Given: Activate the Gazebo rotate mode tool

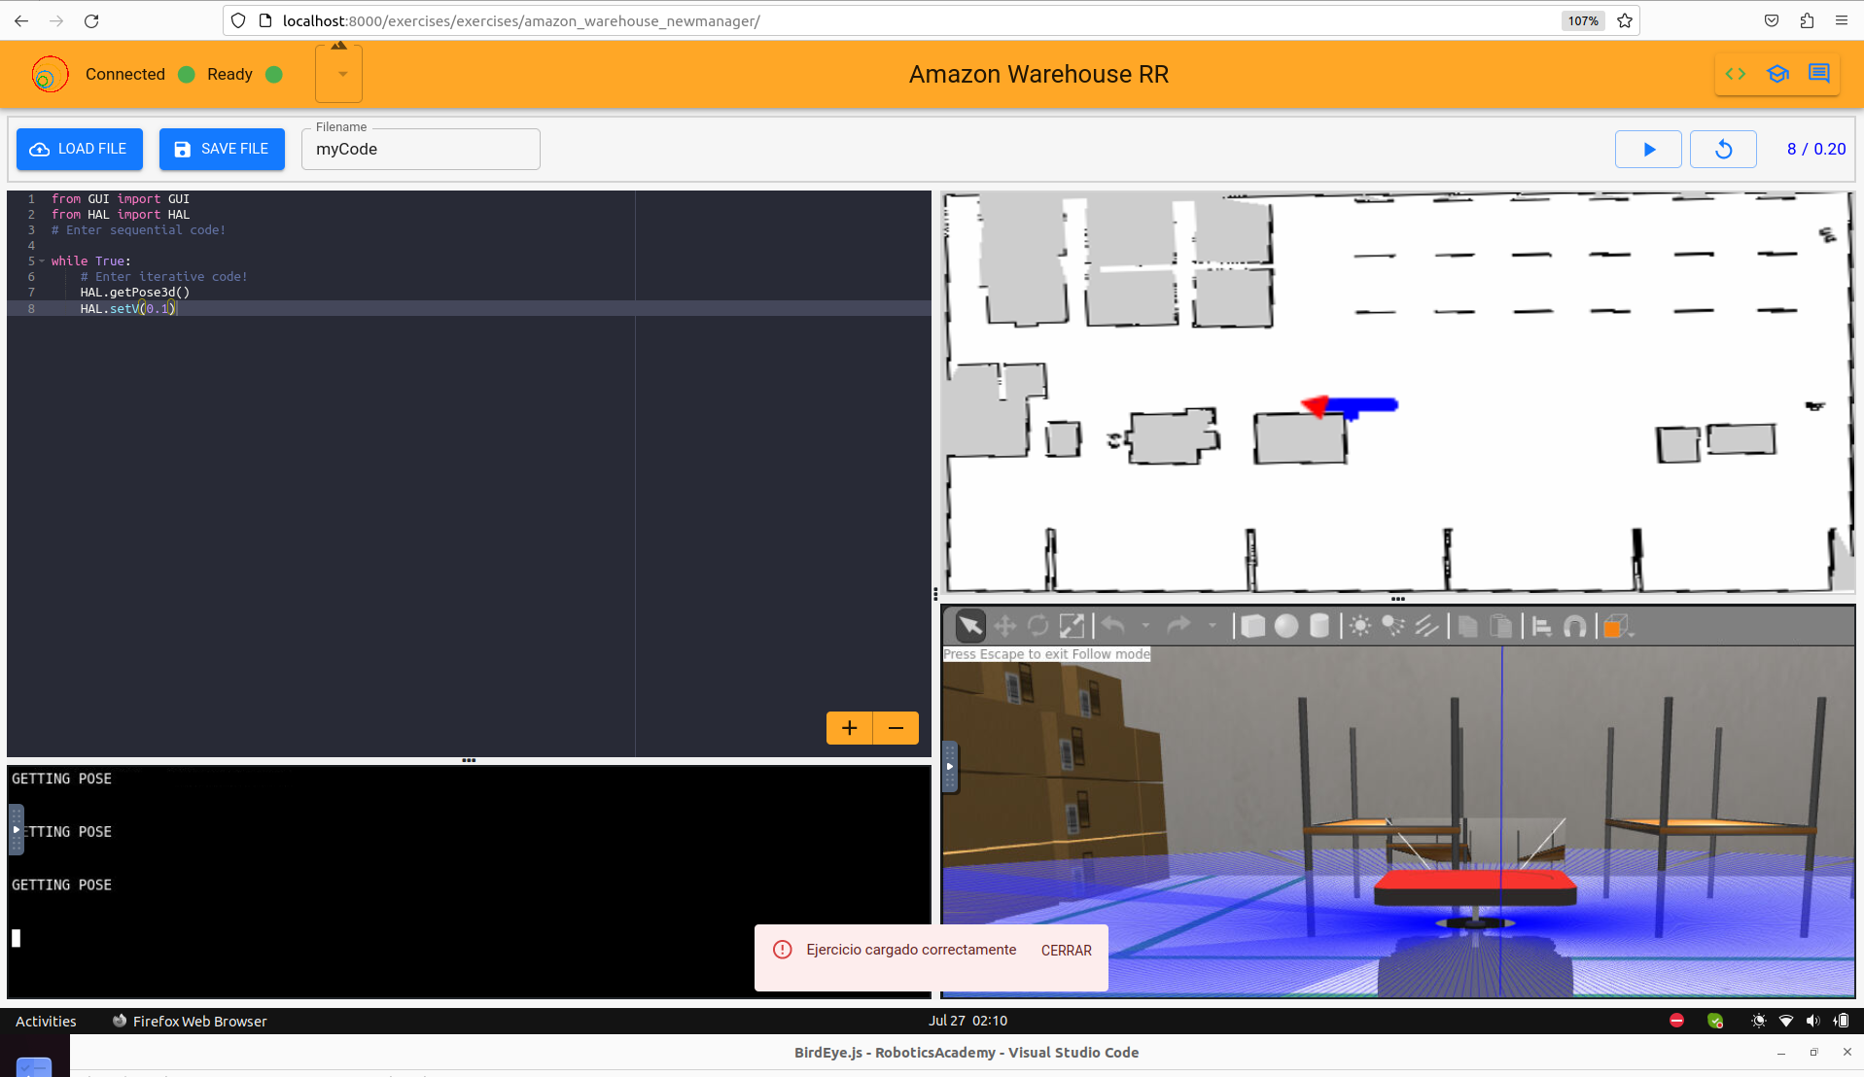Looking at the screenshot, I should point(1038,626).
